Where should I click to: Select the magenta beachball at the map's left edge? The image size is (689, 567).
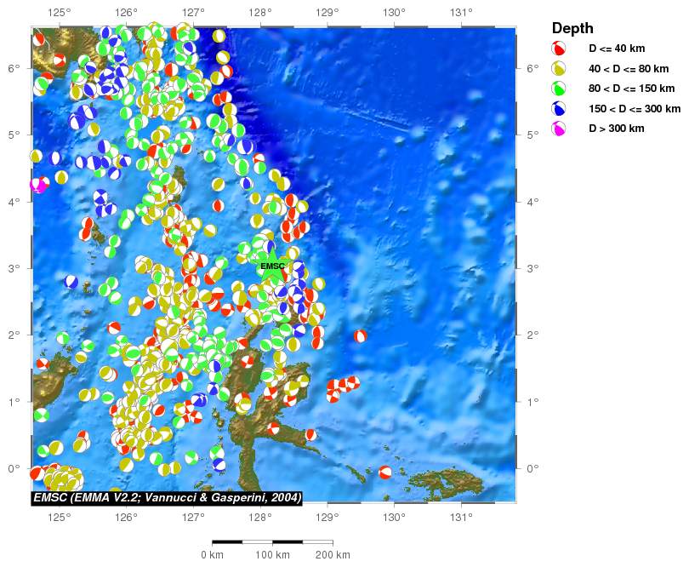tap(38, 185)
